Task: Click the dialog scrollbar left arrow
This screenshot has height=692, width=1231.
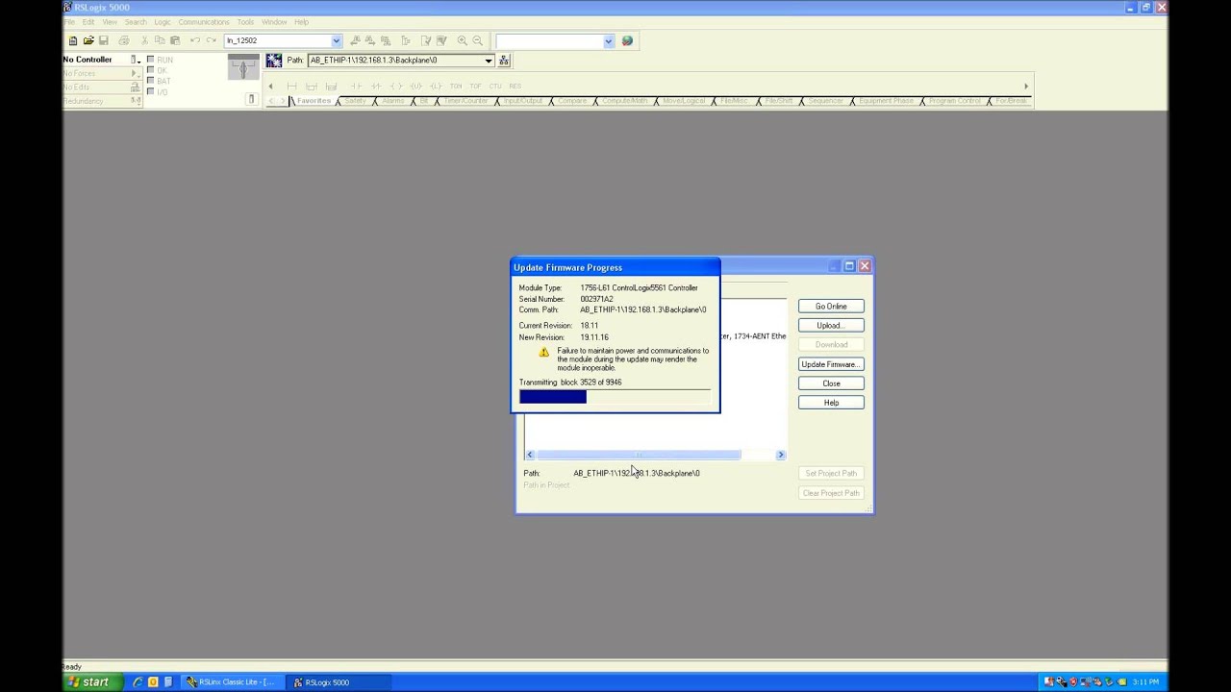Action: click(530, 455)
